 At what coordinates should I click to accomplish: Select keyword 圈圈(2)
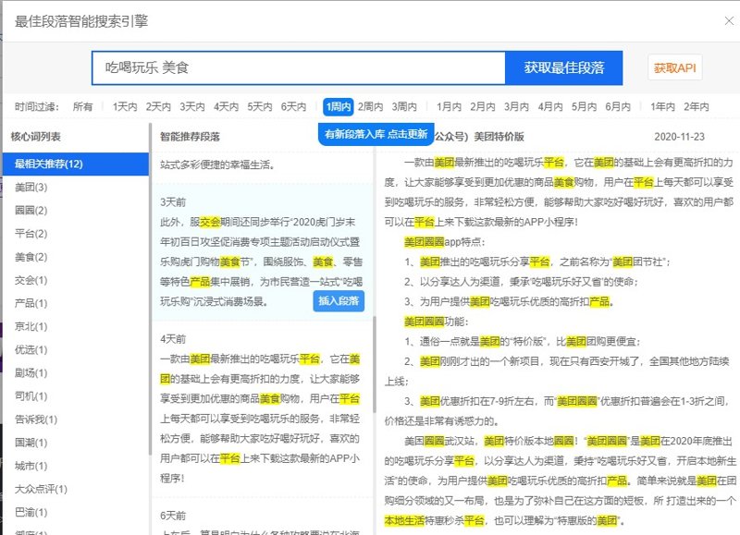(31, 211)
